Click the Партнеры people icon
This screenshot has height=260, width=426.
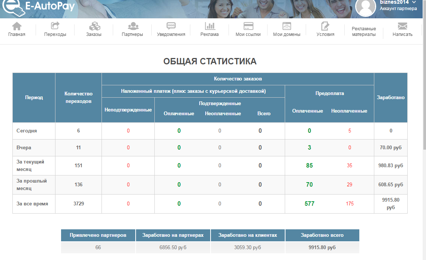133,26
